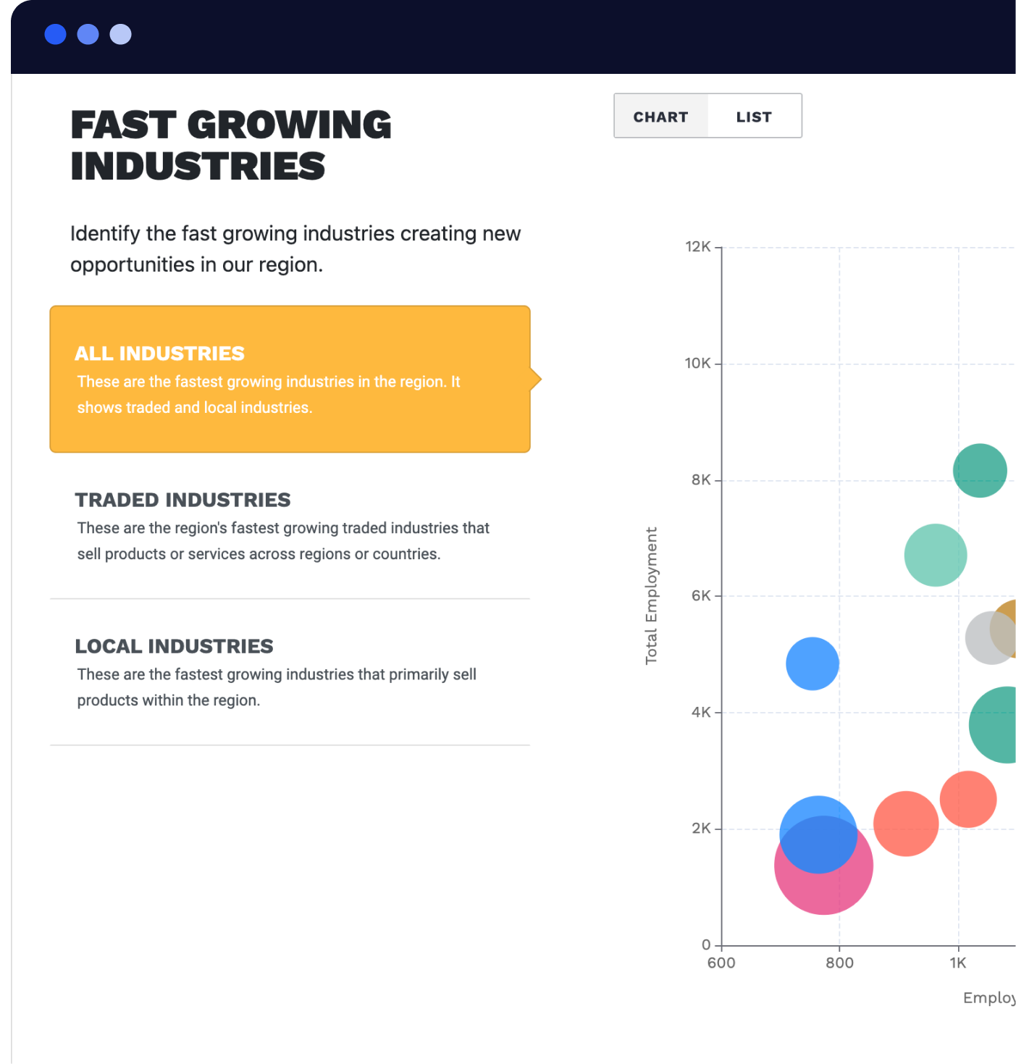Click the rightmost window control dot
Image resolution: width=1016 pixels, height=1064 pixels.
tap(119, 34)
